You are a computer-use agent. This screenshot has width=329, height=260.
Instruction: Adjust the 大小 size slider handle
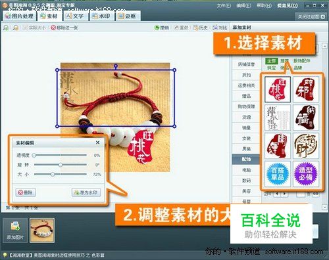coord(53,174)
